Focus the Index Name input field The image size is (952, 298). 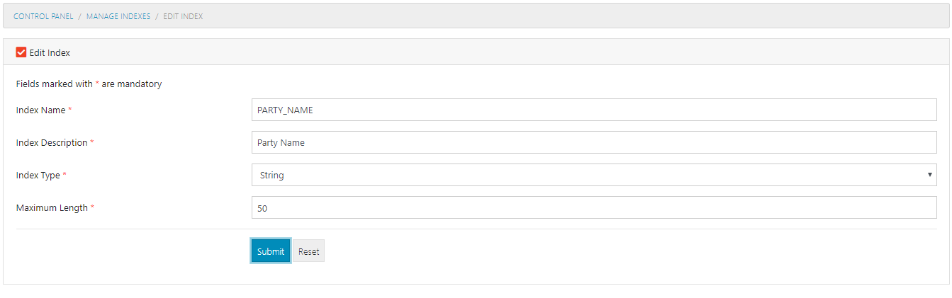594,110
